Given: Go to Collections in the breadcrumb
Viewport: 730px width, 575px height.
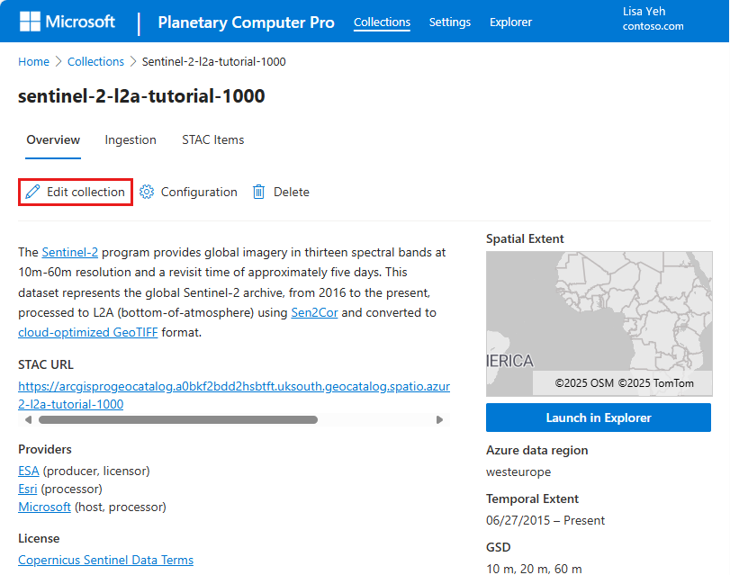Looking at the screenshot, I should tap(96, 61).
